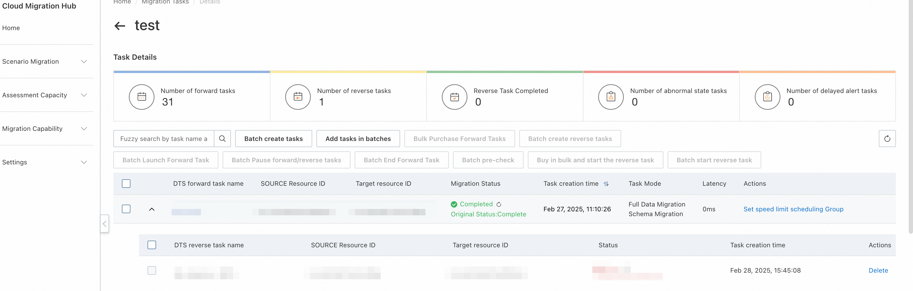Focus the fuzzy search by task name field
The image size is (913, 291).
(x=163, y=139)
